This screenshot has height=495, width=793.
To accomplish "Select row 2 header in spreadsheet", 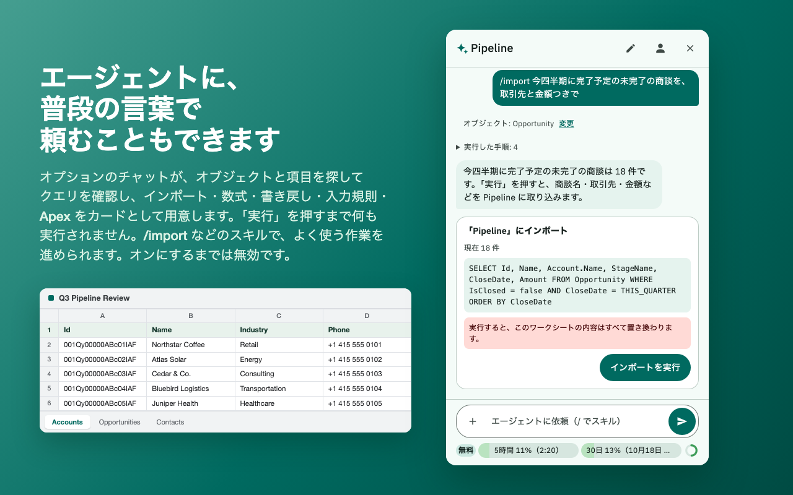I will click(x=49, y=345).
